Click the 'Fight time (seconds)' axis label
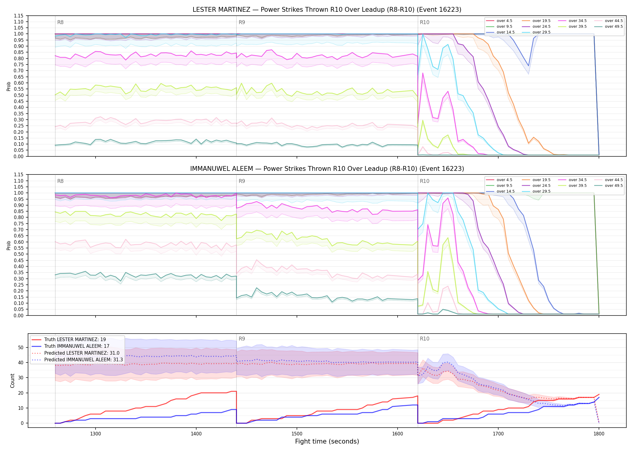Screen dimensions: 633x452 click(x=327, y=441)
